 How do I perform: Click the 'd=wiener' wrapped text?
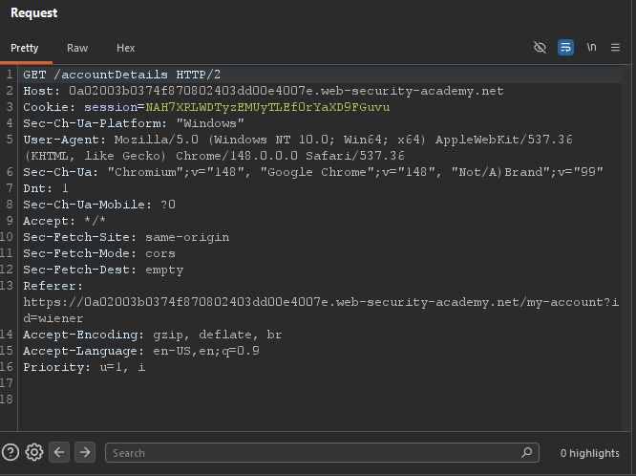[53, 318]
